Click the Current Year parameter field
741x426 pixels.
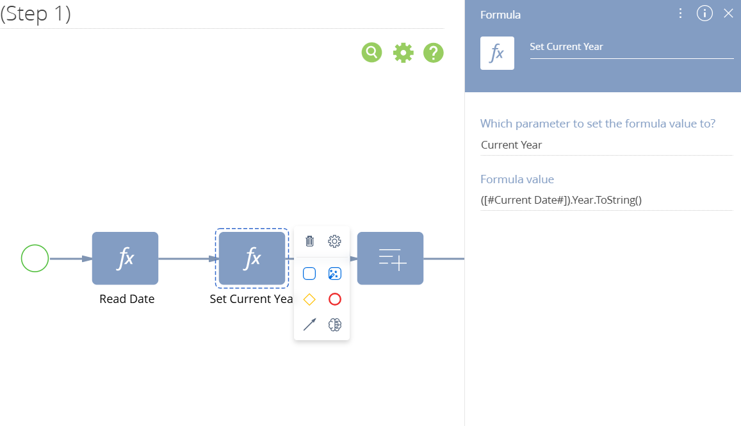click(x=605, y=145)
